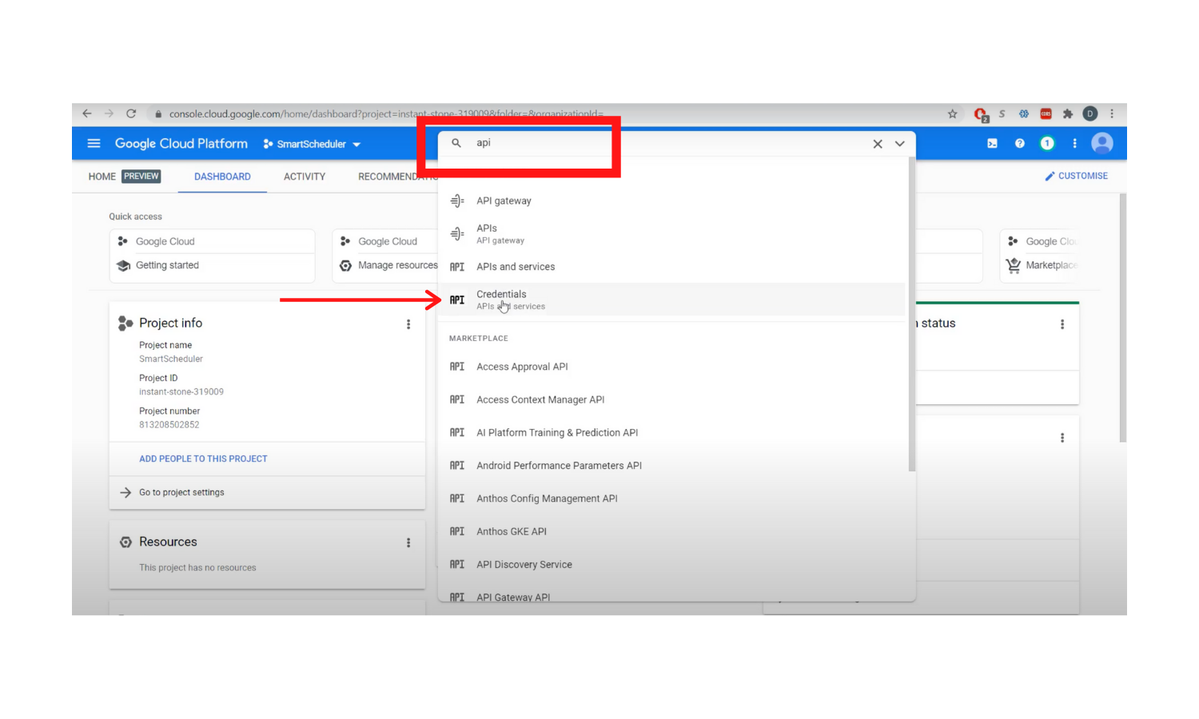Open the help question mark icon
This screenshot has height=719, width=1199.
click(x=1019, y=144)
